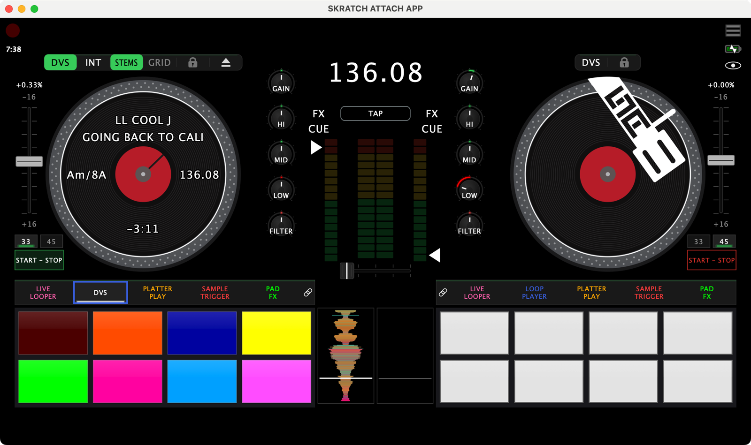
Task: Click the right CUE button
Action: click(432, 129)
